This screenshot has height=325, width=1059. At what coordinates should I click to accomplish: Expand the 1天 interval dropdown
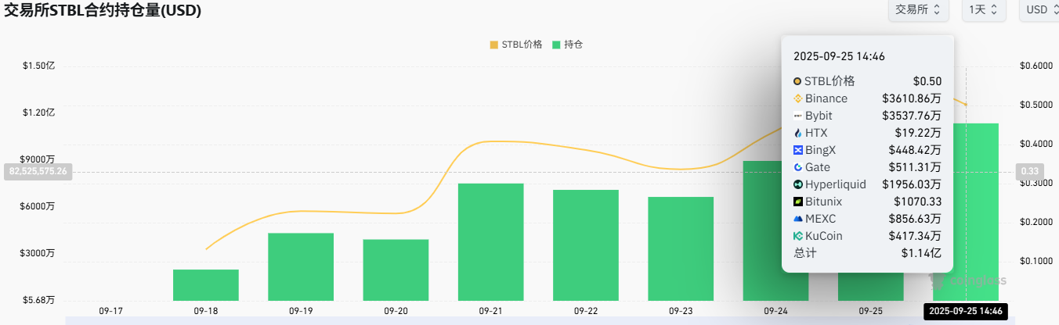pyautogui.click(x=984, y=9)
